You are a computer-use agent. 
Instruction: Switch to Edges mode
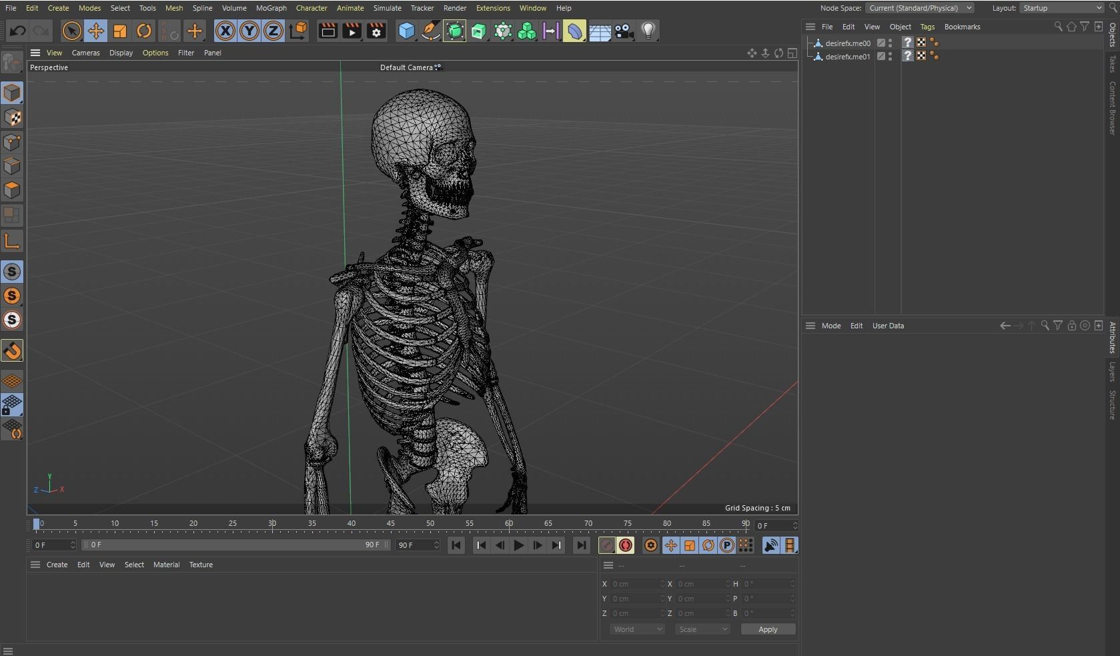coord(12,166)
